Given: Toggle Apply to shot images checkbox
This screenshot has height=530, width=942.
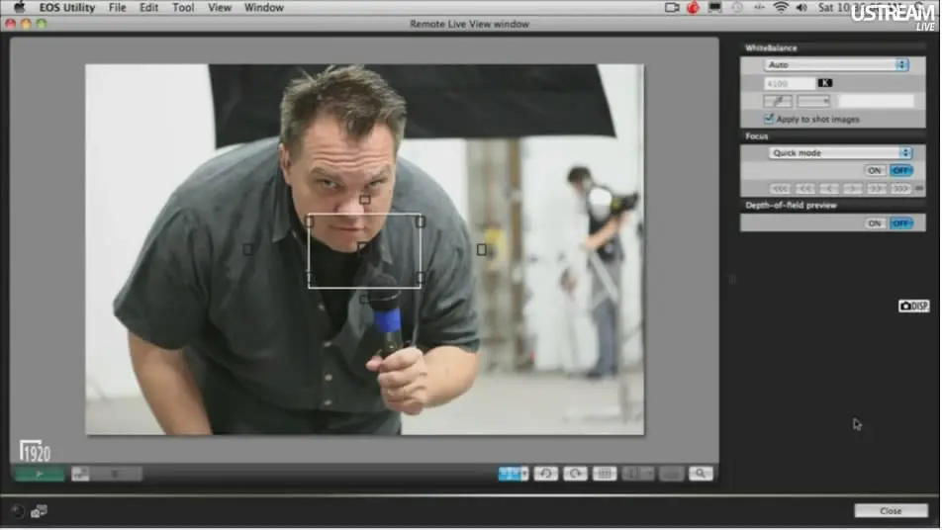Looking at the screenshot, I should (769, 119).
